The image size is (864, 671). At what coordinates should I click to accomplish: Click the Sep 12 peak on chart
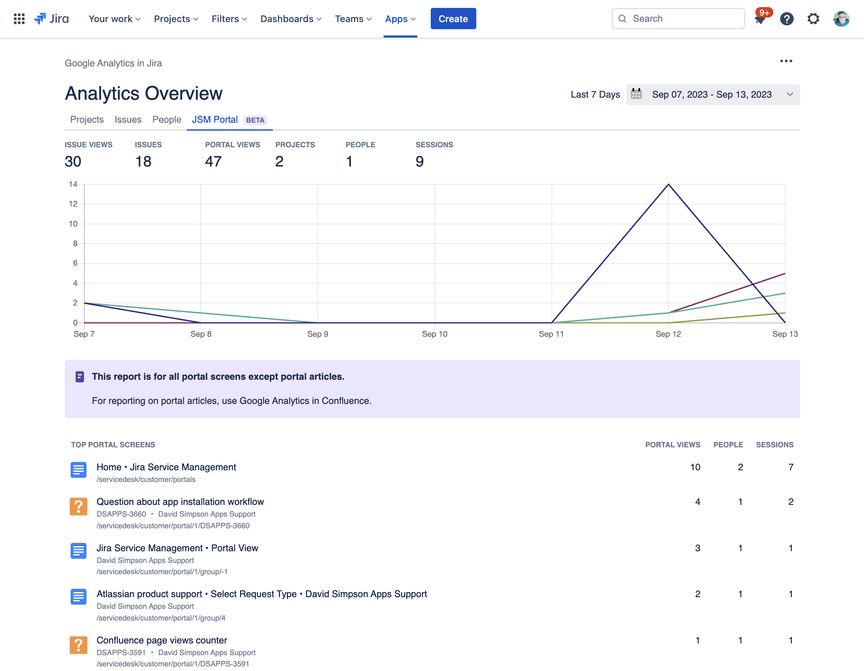(x=668, y=184)
